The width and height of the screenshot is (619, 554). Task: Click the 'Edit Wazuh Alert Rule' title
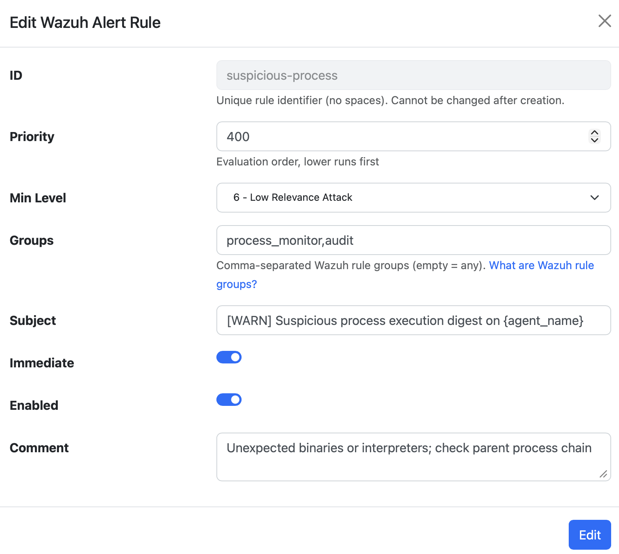coord(85,23)
